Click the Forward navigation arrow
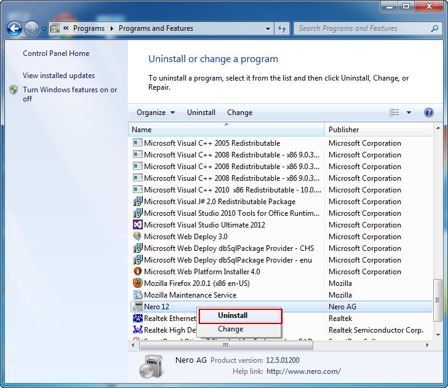The width and height of the screenshot is (448, 388). (31, 28)
